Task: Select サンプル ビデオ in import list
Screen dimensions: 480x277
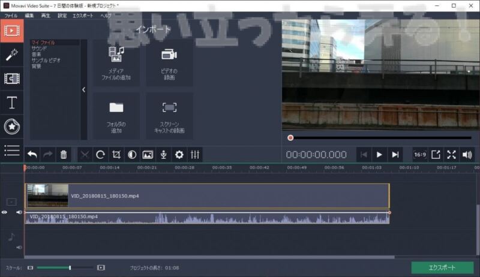Action: click(x=46, y=60)
